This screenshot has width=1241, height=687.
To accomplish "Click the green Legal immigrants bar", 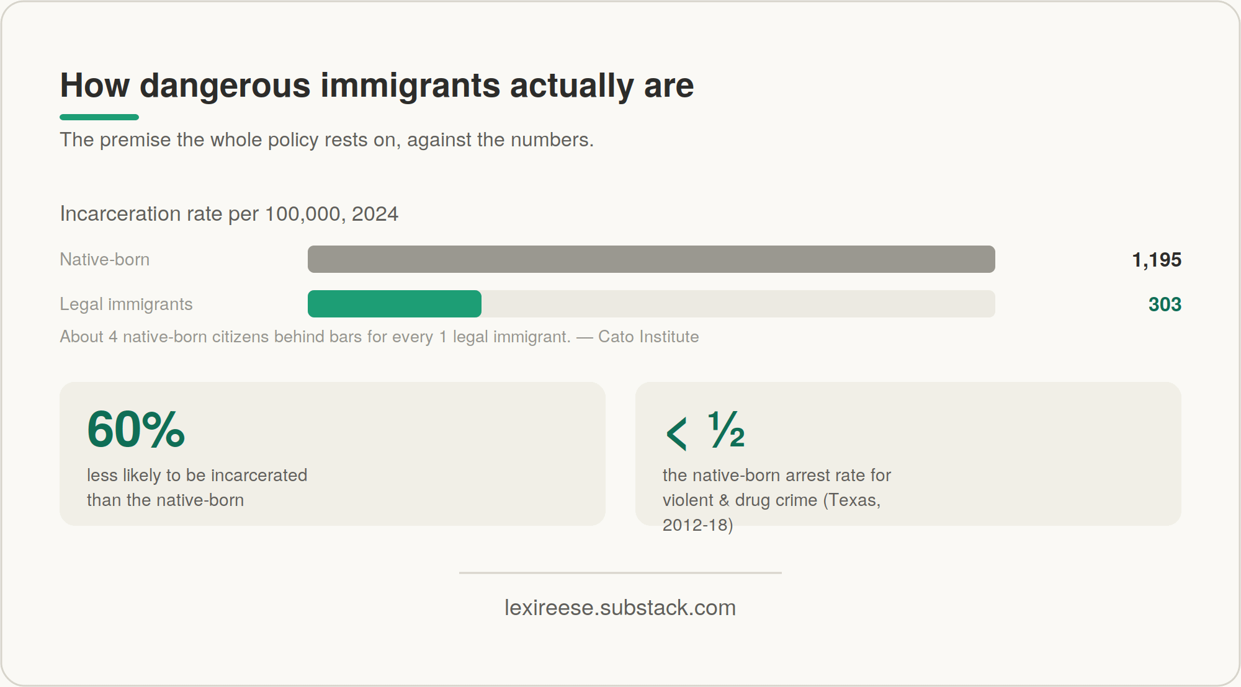I will coord(395,304).
